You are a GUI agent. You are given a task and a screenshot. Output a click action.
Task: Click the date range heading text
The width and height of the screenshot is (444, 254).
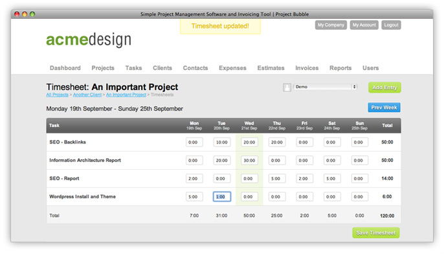115,109
